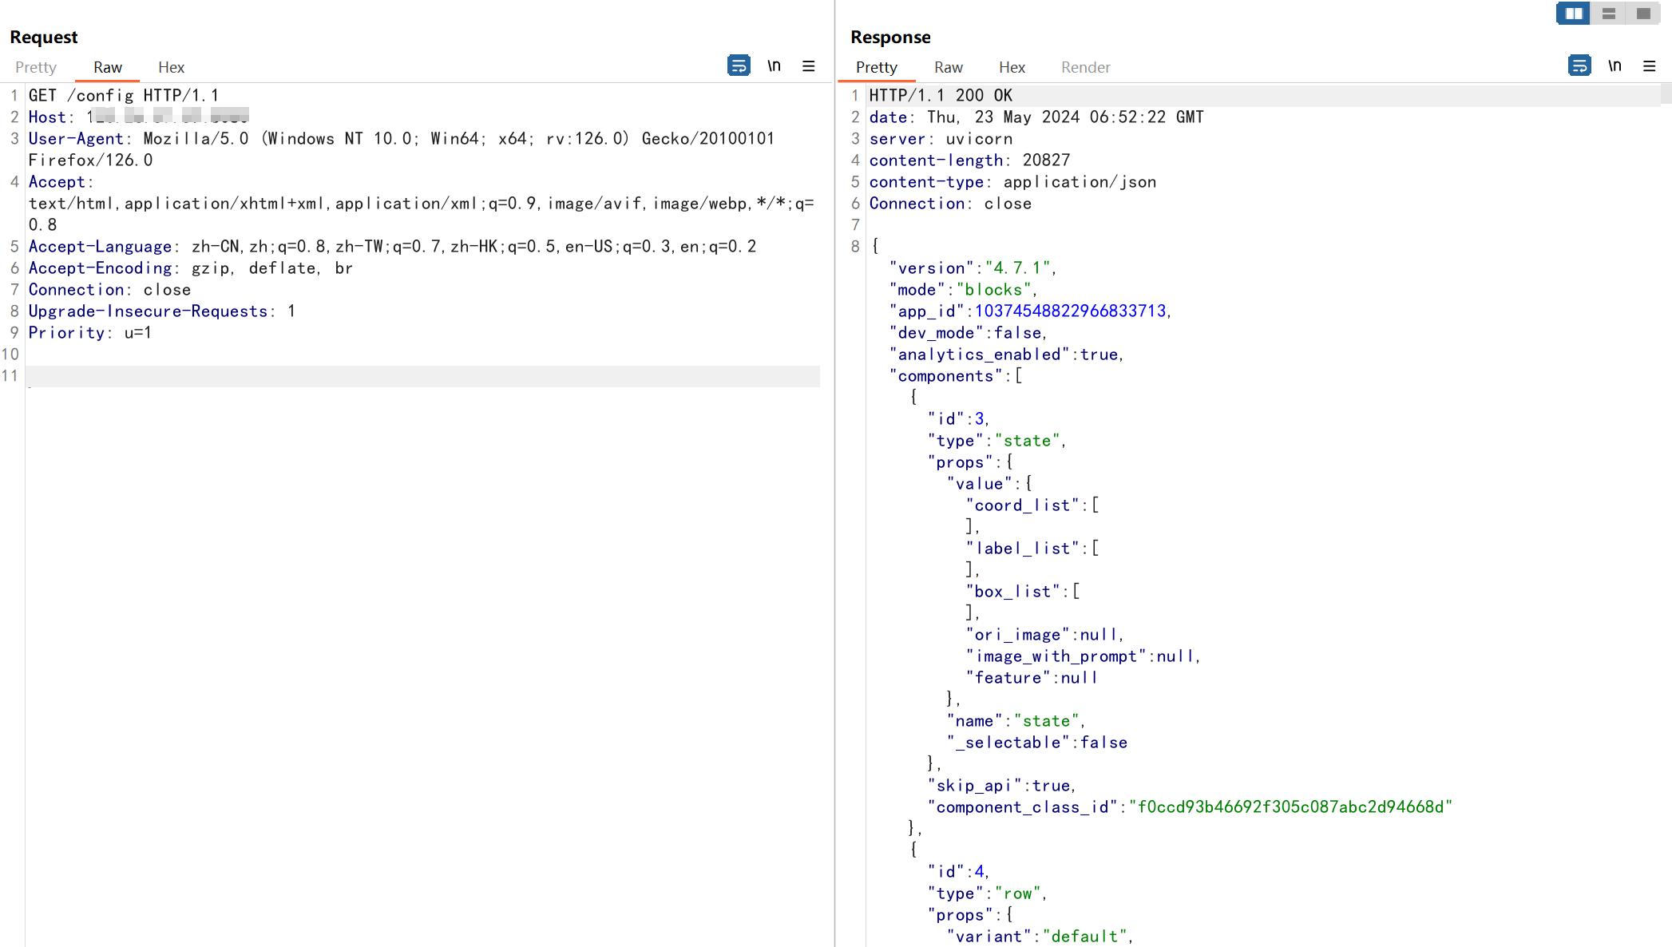This screenshot has height=947, width=1672.
Task: Select the Request Raw tab
Action: 107,67
